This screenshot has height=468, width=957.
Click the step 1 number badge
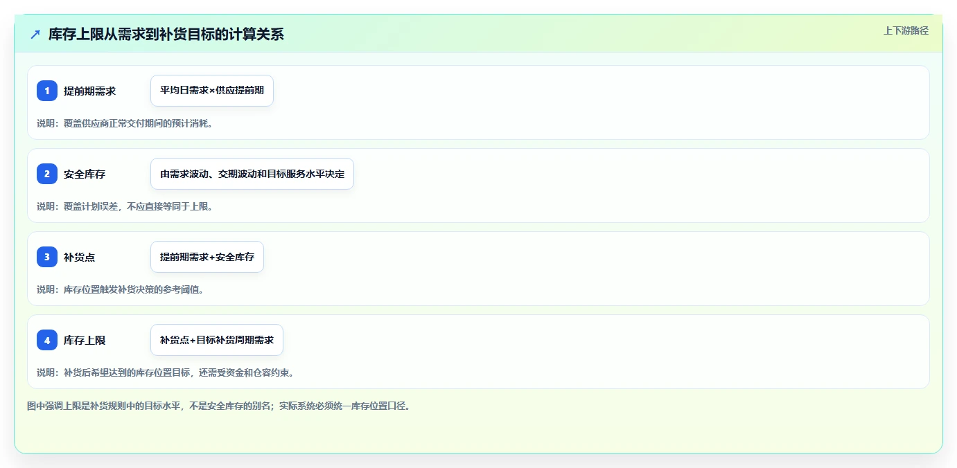[x=47, y=91]
